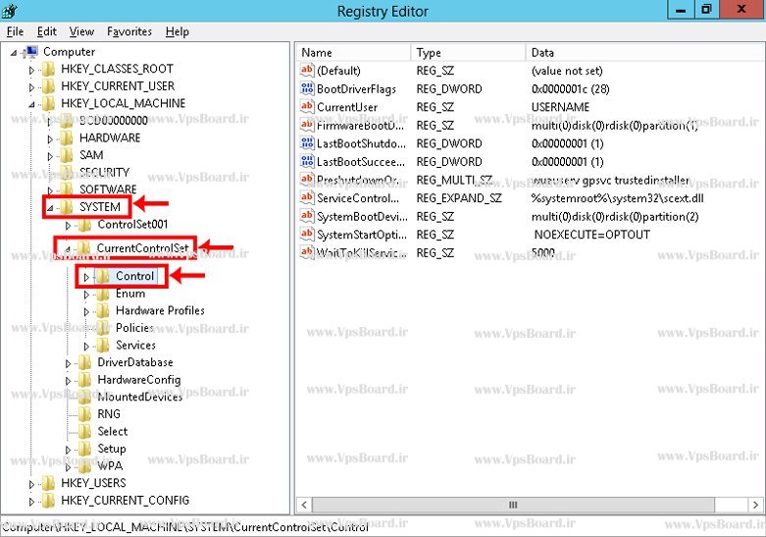Open the Favorites menu

pos(129,31)
